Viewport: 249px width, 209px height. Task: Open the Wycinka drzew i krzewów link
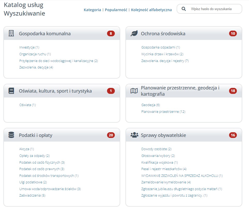(x=162, y=54)
